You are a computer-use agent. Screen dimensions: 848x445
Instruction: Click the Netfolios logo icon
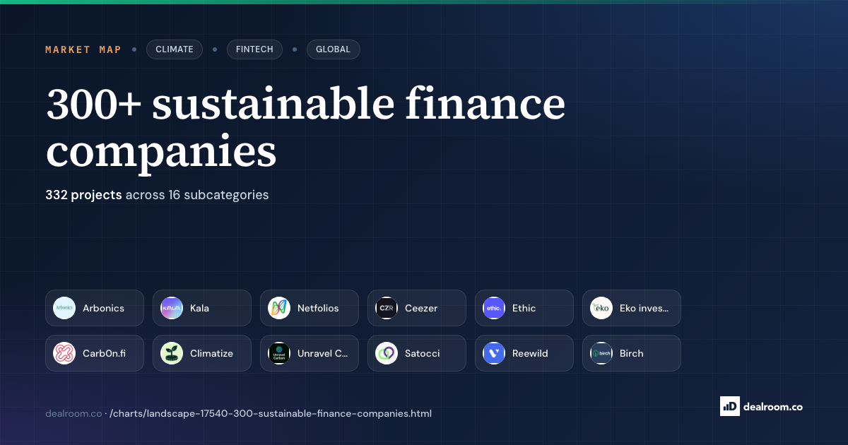(279, 308)
